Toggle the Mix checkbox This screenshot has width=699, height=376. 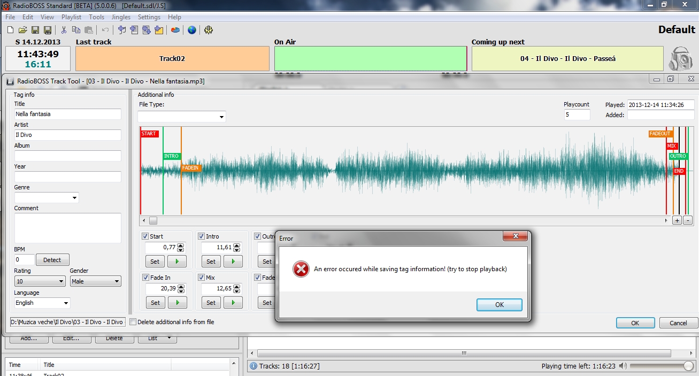201,278
